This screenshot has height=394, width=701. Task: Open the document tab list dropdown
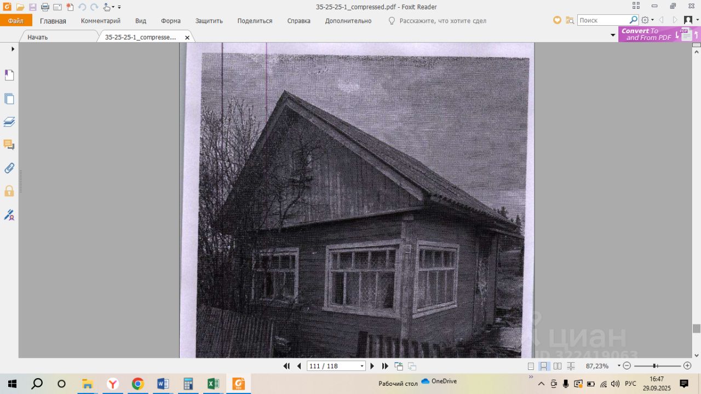click(x=613, y=35)
